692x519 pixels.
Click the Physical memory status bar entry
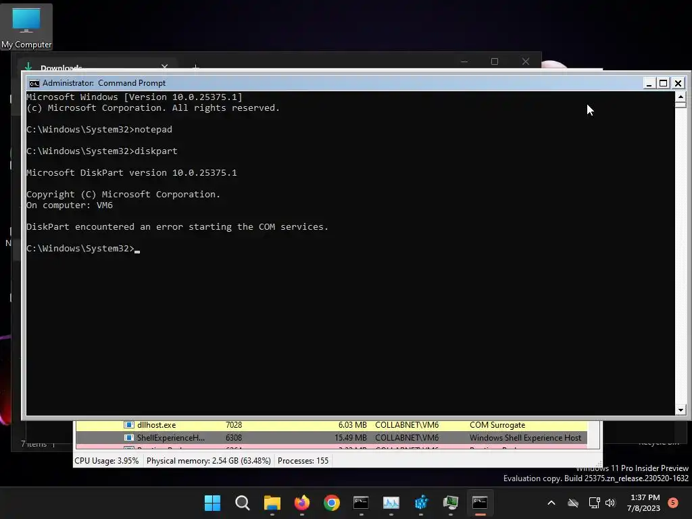(209, 461)
